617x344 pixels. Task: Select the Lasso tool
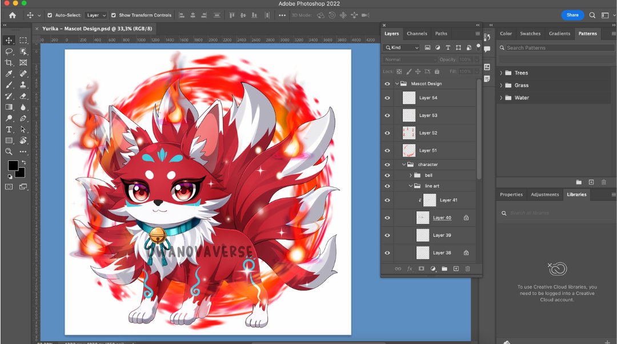[x=9, y=51]
